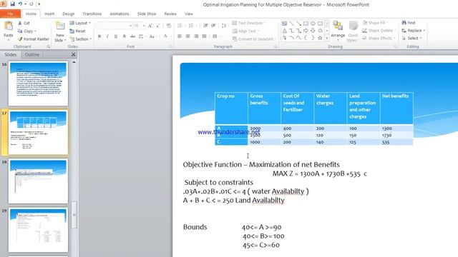Viewport: 458px width, 257px height.
Task: Expand the Layout dropdown
Action: pyautogui.click(x=80, y=23)
